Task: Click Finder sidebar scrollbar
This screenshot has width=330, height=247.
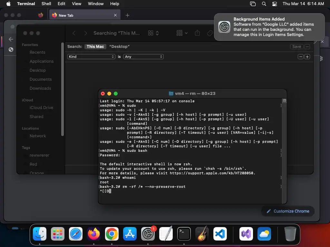Action: tap(63, 89)
